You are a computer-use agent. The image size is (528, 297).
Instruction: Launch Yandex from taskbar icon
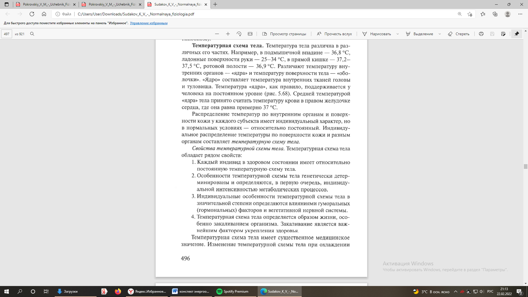tap(104, 291)
